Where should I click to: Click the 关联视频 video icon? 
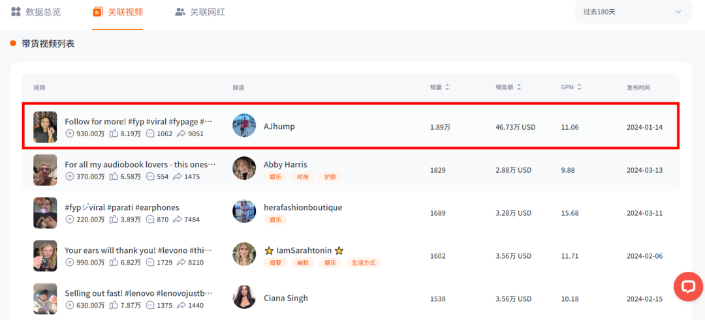[x=97, y=12]
